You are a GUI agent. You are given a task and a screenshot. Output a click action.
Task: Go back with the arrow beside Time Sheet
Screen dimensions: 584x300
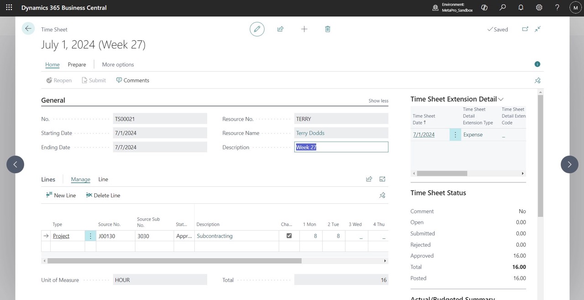pyautogui.click(x=28, y=29)
